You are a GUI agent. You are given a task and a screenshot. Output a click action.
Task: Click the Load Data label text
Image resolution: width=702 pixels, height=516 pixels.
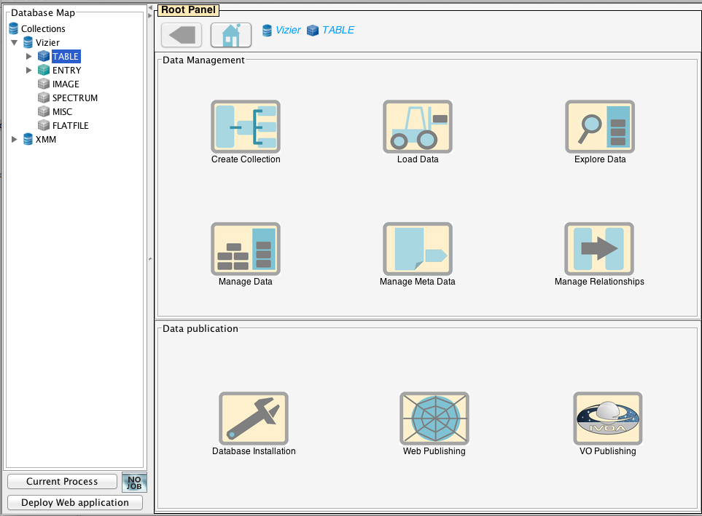click(418, 159)
